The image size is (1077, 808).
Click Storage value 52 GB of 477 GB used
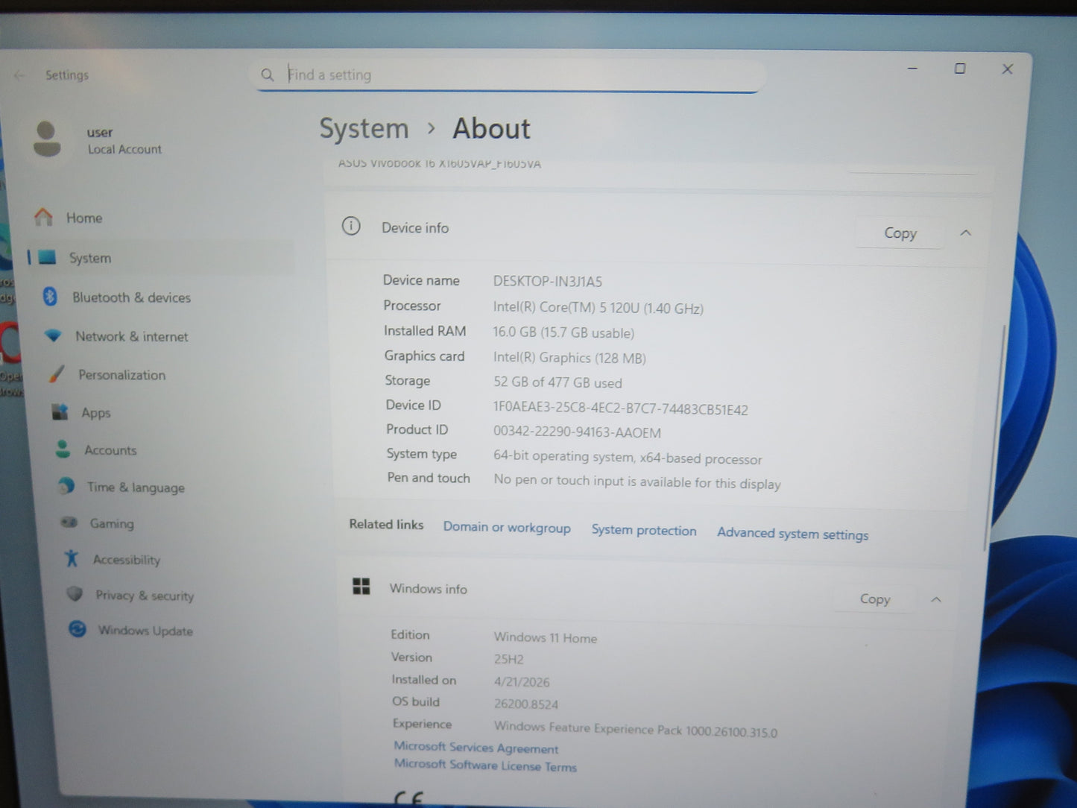[558, 382]
